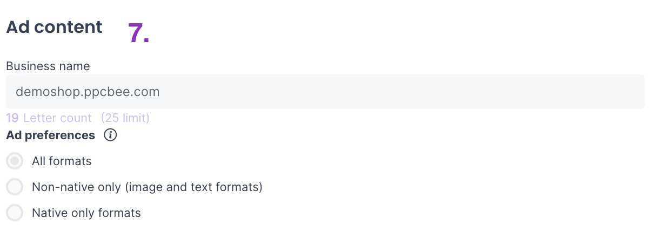Viewport: 656px width, 231px height.
Task: Enable the Native only formats radio button
Action: click(x=15, y=213)
